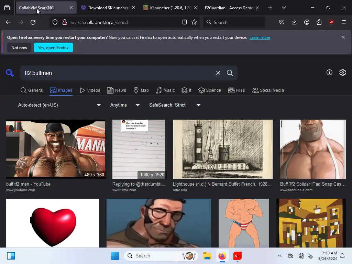Open the SearXNG about info icon

coord(329,72)
